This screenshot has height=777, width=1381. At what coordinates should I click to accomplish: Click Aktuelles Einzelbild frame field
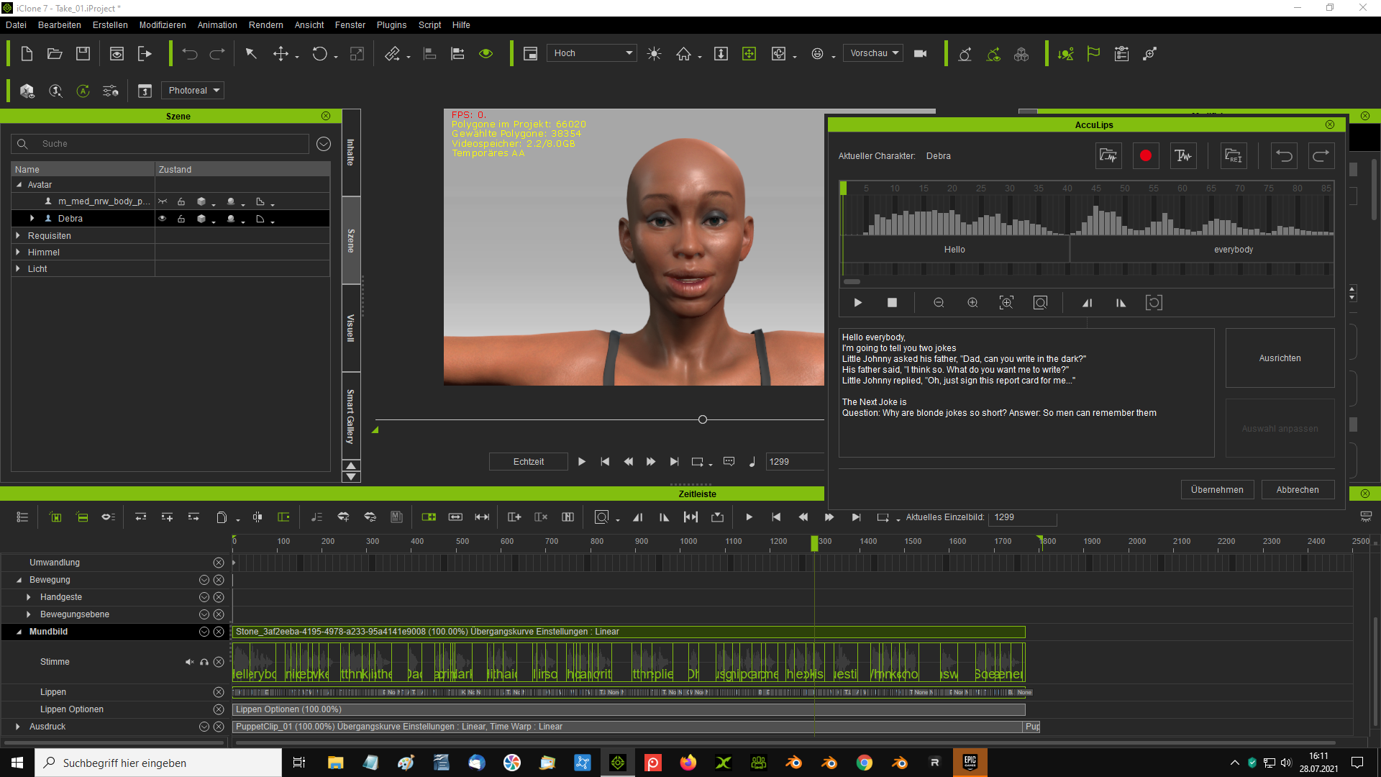pyautogui.click(x=1022, y=517)
